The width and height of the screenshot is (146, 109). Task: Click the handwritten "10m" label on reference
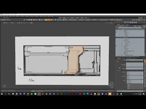[31, 80]
